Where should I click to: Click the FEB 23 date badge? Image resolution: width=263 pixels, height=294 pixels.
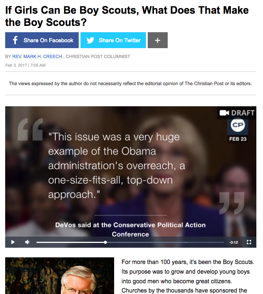[238, 139]
